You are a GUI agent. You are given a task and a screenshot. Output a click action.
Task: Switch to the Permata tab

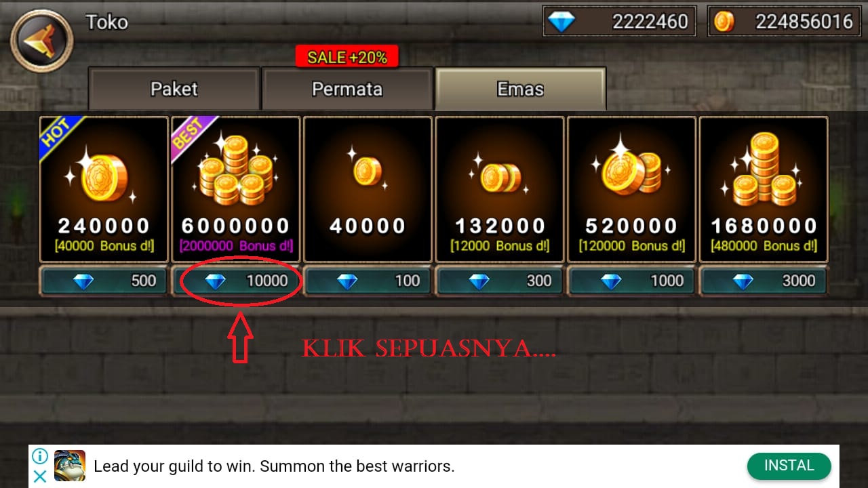(347, 89)
